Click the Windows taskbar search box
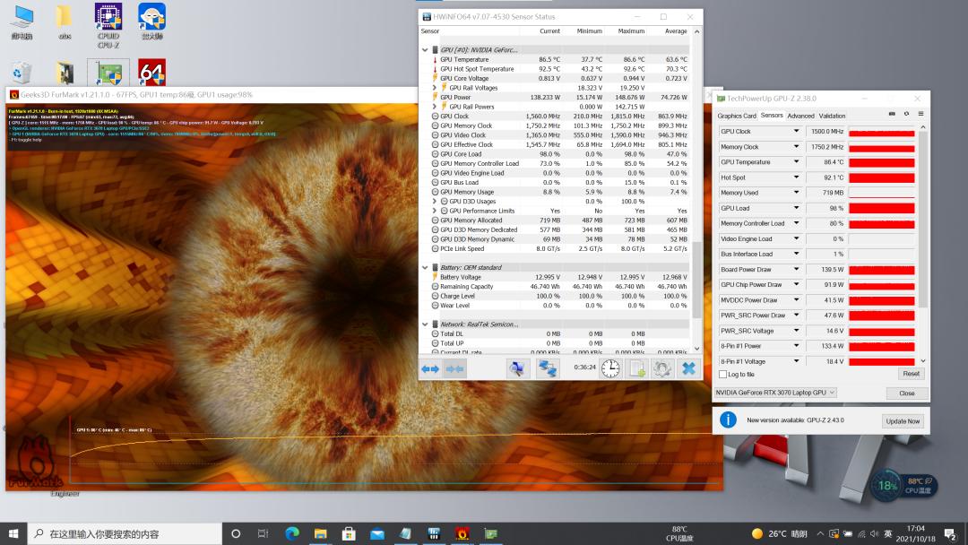This screenshot has width=968, height=545. point(125,533)
